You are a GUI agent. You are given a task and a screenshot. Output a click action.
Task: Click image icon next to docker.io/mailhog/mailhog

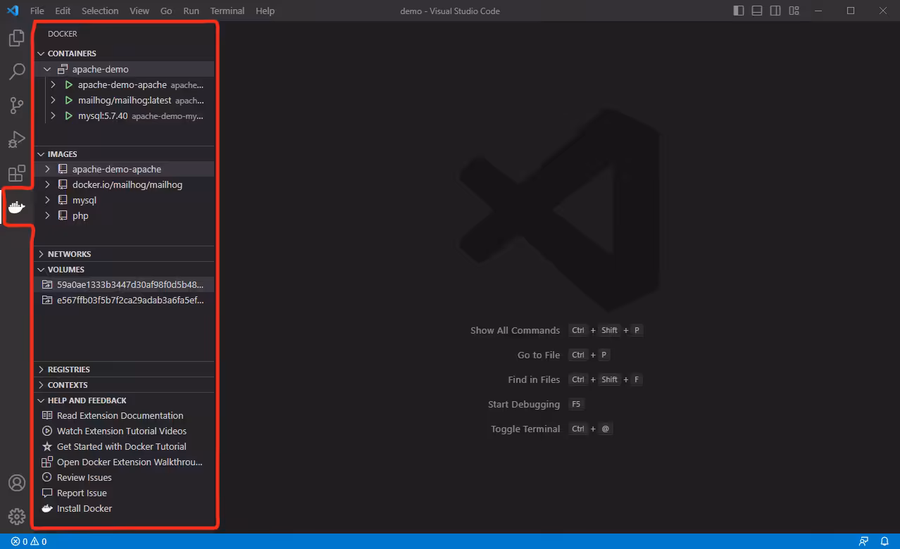pyautogui.click(x=63, y=184)
